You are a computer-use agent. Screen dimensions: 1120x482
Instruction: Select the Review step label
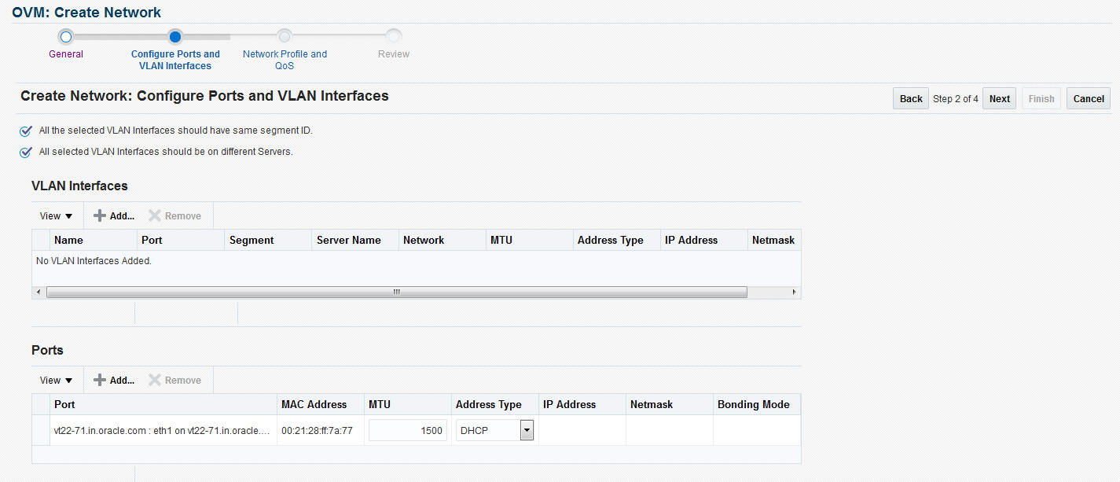pyautogui.click(x=394, y=54)
